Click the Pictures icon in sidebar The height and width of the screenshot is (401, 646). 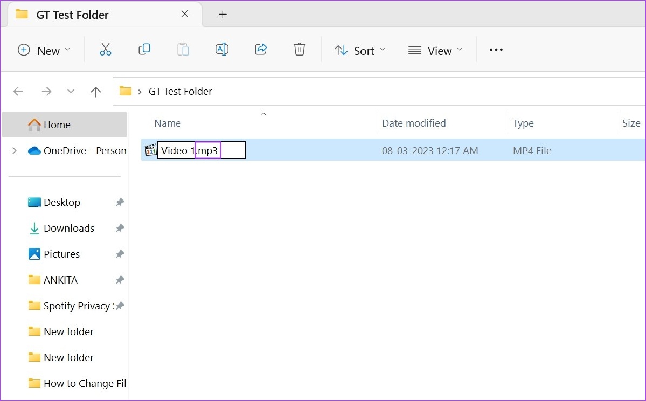[34, 254]
